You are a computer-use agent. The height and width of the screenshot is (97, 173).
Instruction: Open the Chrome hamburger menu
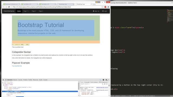[x=108, y=7]
